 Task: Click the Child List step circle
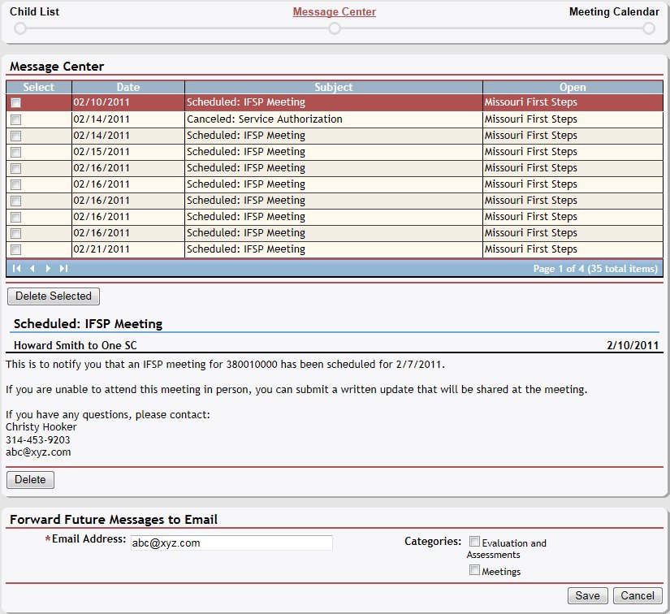point(20,28)
